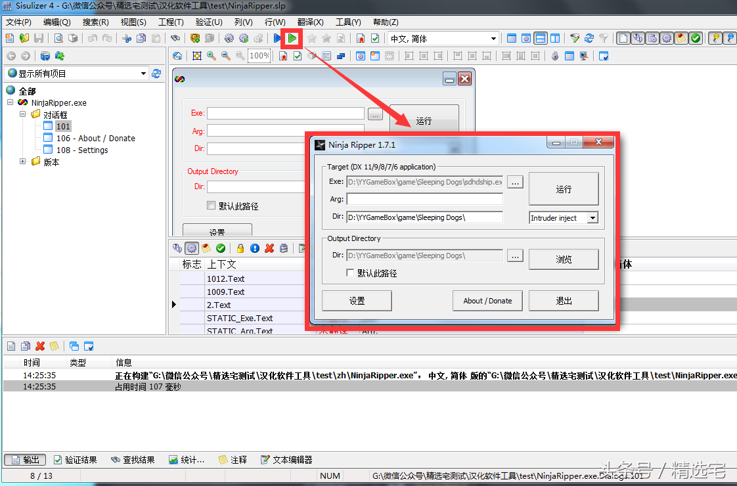This screenshot has height=486, width=737.
Task: Click the 浏览 button in Ninja Ripper
Action: 564,259
